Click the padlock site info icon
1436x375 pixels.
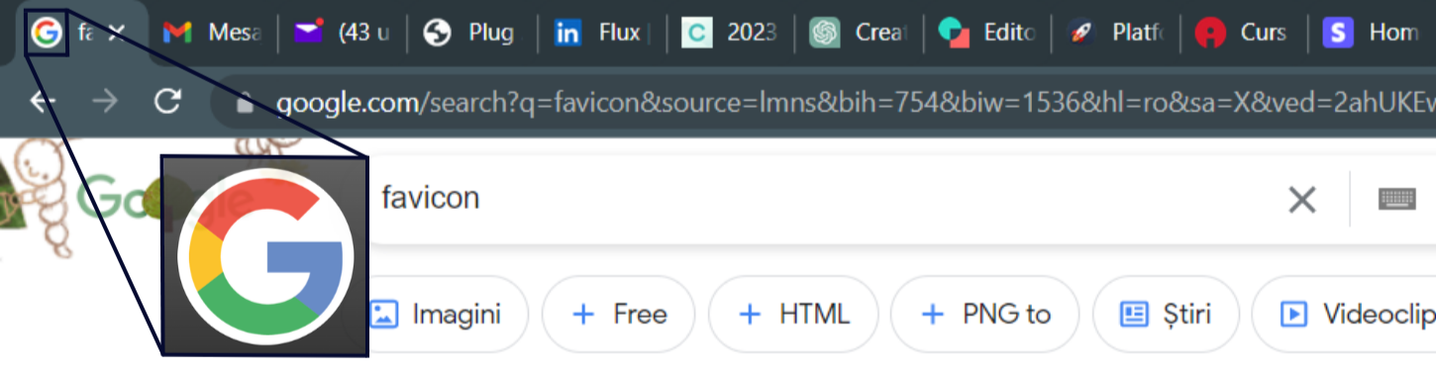[x=244, y=102]
